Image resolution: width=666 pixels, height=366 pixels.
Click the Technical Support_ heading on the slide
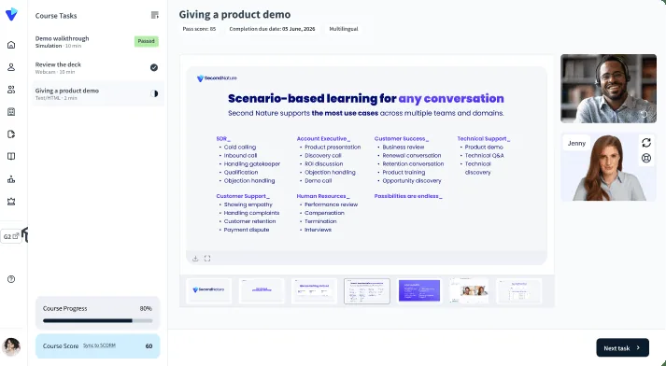pyautogui.click(x=483, y=138)
